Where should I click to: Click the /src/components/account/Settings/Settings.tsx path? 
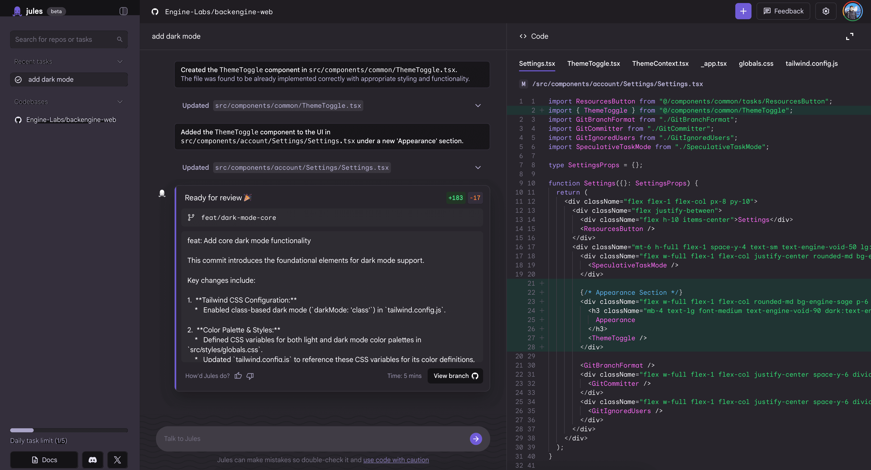[617, 84]
